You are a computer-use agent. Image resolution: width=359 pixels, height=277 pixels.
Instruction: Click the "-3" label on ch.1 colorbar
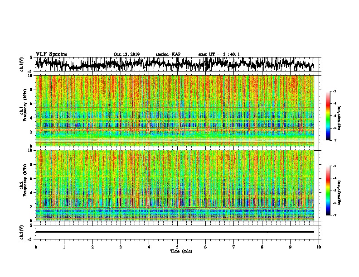coord(335,91)
